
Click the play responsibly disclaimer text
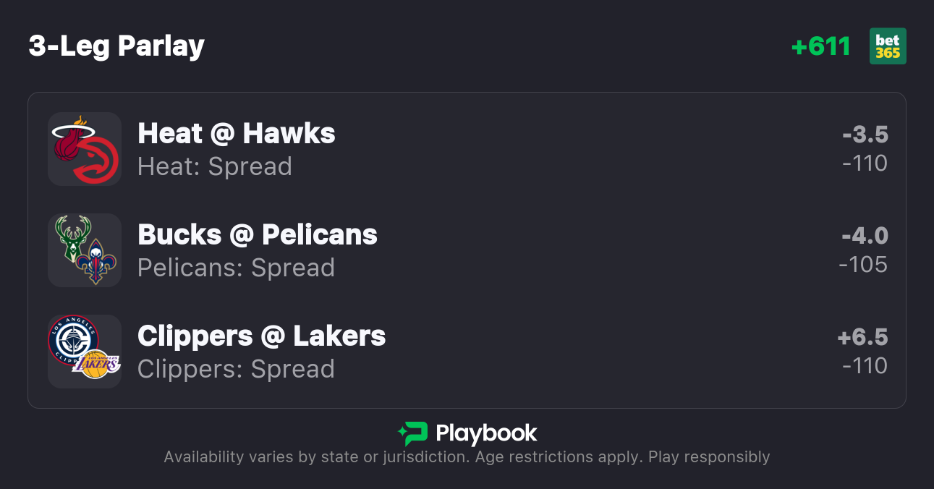[x=467, y=457]
